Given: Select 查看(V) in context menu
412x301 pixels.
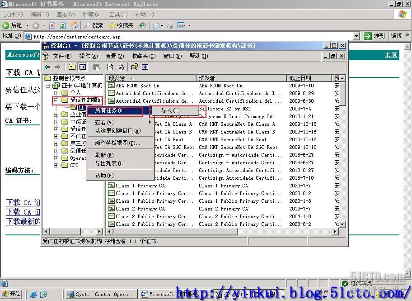Looking at the screenshot, I should click(120, 123).
